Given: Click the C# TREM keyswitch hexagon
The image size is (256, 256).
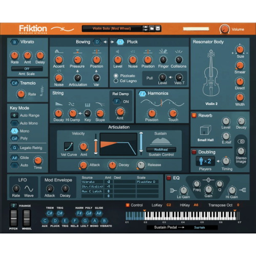Looking at the screenshot, I should pyautogui.click(x=50, y=213).
